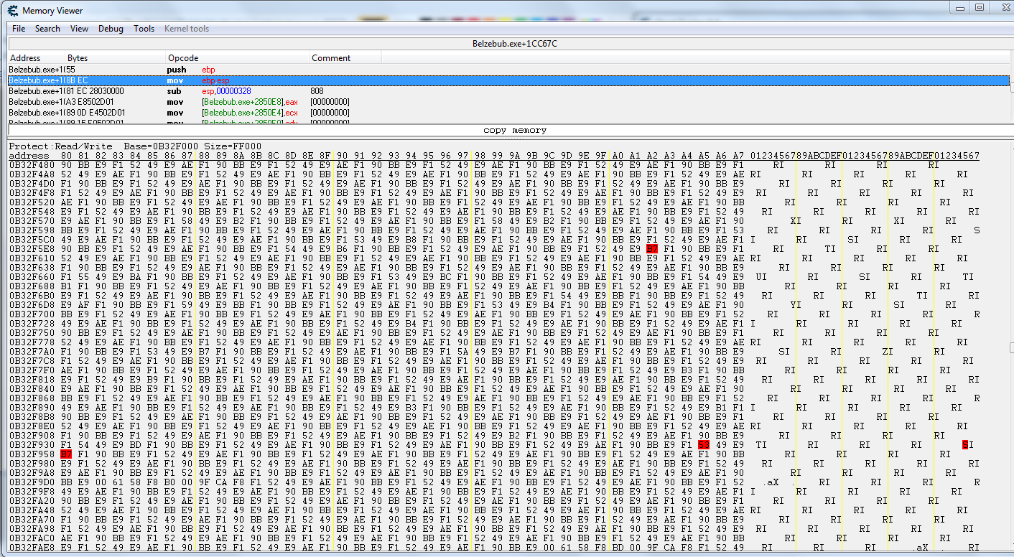The height and width of the screenshot is (557, 1014).
Task: Open the Search menu
Action: point(47,29)
